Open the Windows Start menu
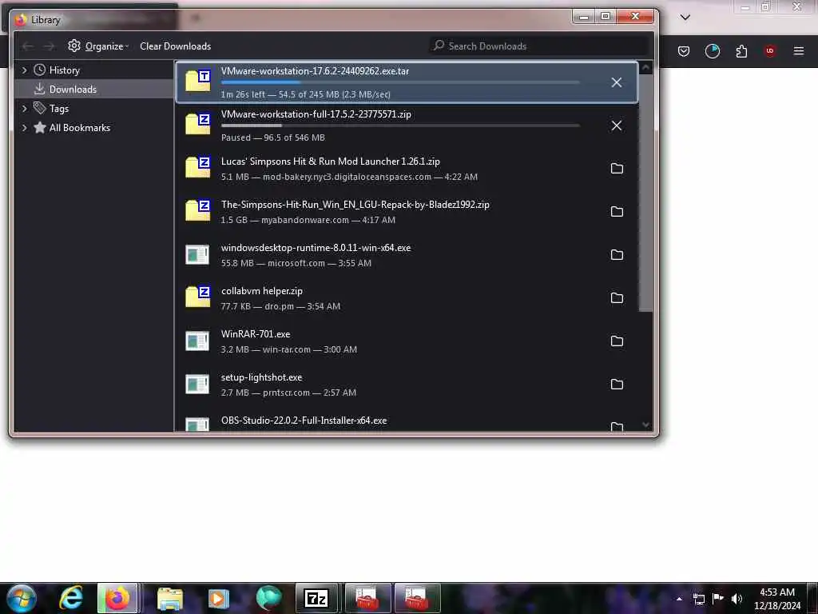 point(21,598)
